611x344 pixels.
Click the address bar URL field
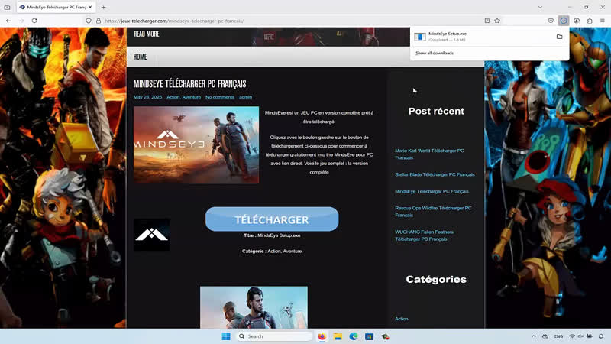[293, 21]
